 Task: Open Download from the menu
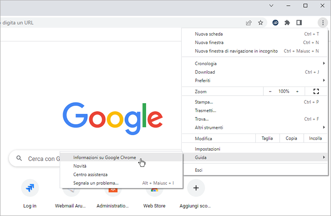(255, 72)
